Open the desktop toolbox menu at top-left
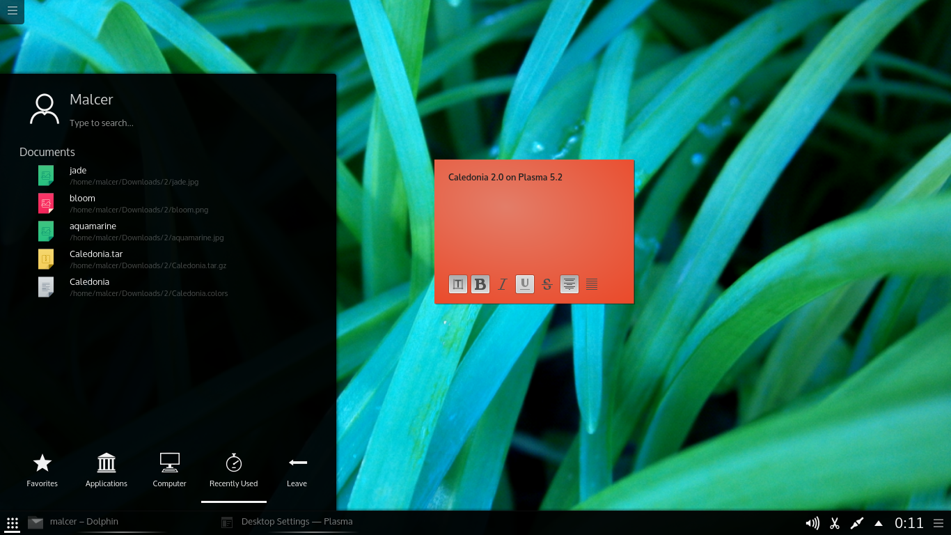This screenshot has height=535, width=951. click(12, 10)
